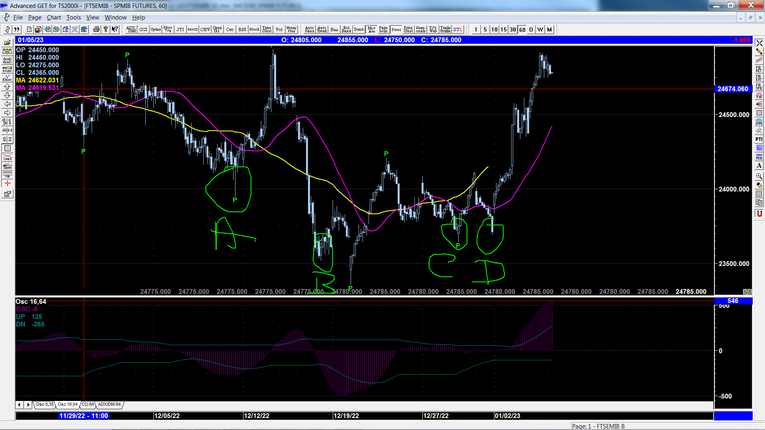Viewport: 765px width, 430px height.
Task: Apply the Auto Gann study
Action: point(310,29)
